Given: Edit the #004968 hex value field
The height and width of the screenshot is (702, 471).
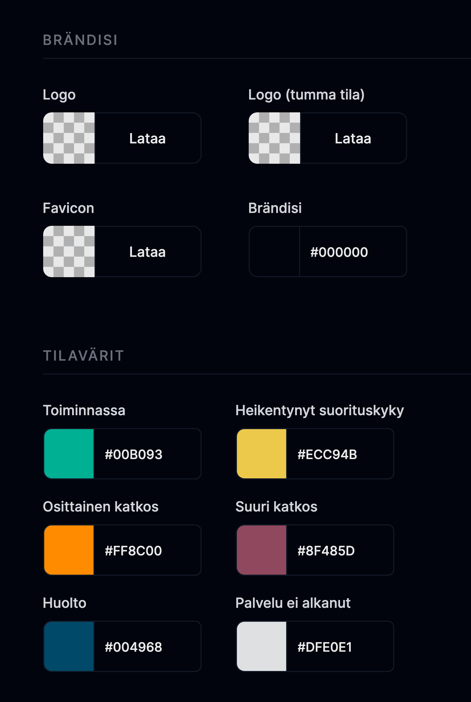Looking at the screenshot, I should [147, 646].
